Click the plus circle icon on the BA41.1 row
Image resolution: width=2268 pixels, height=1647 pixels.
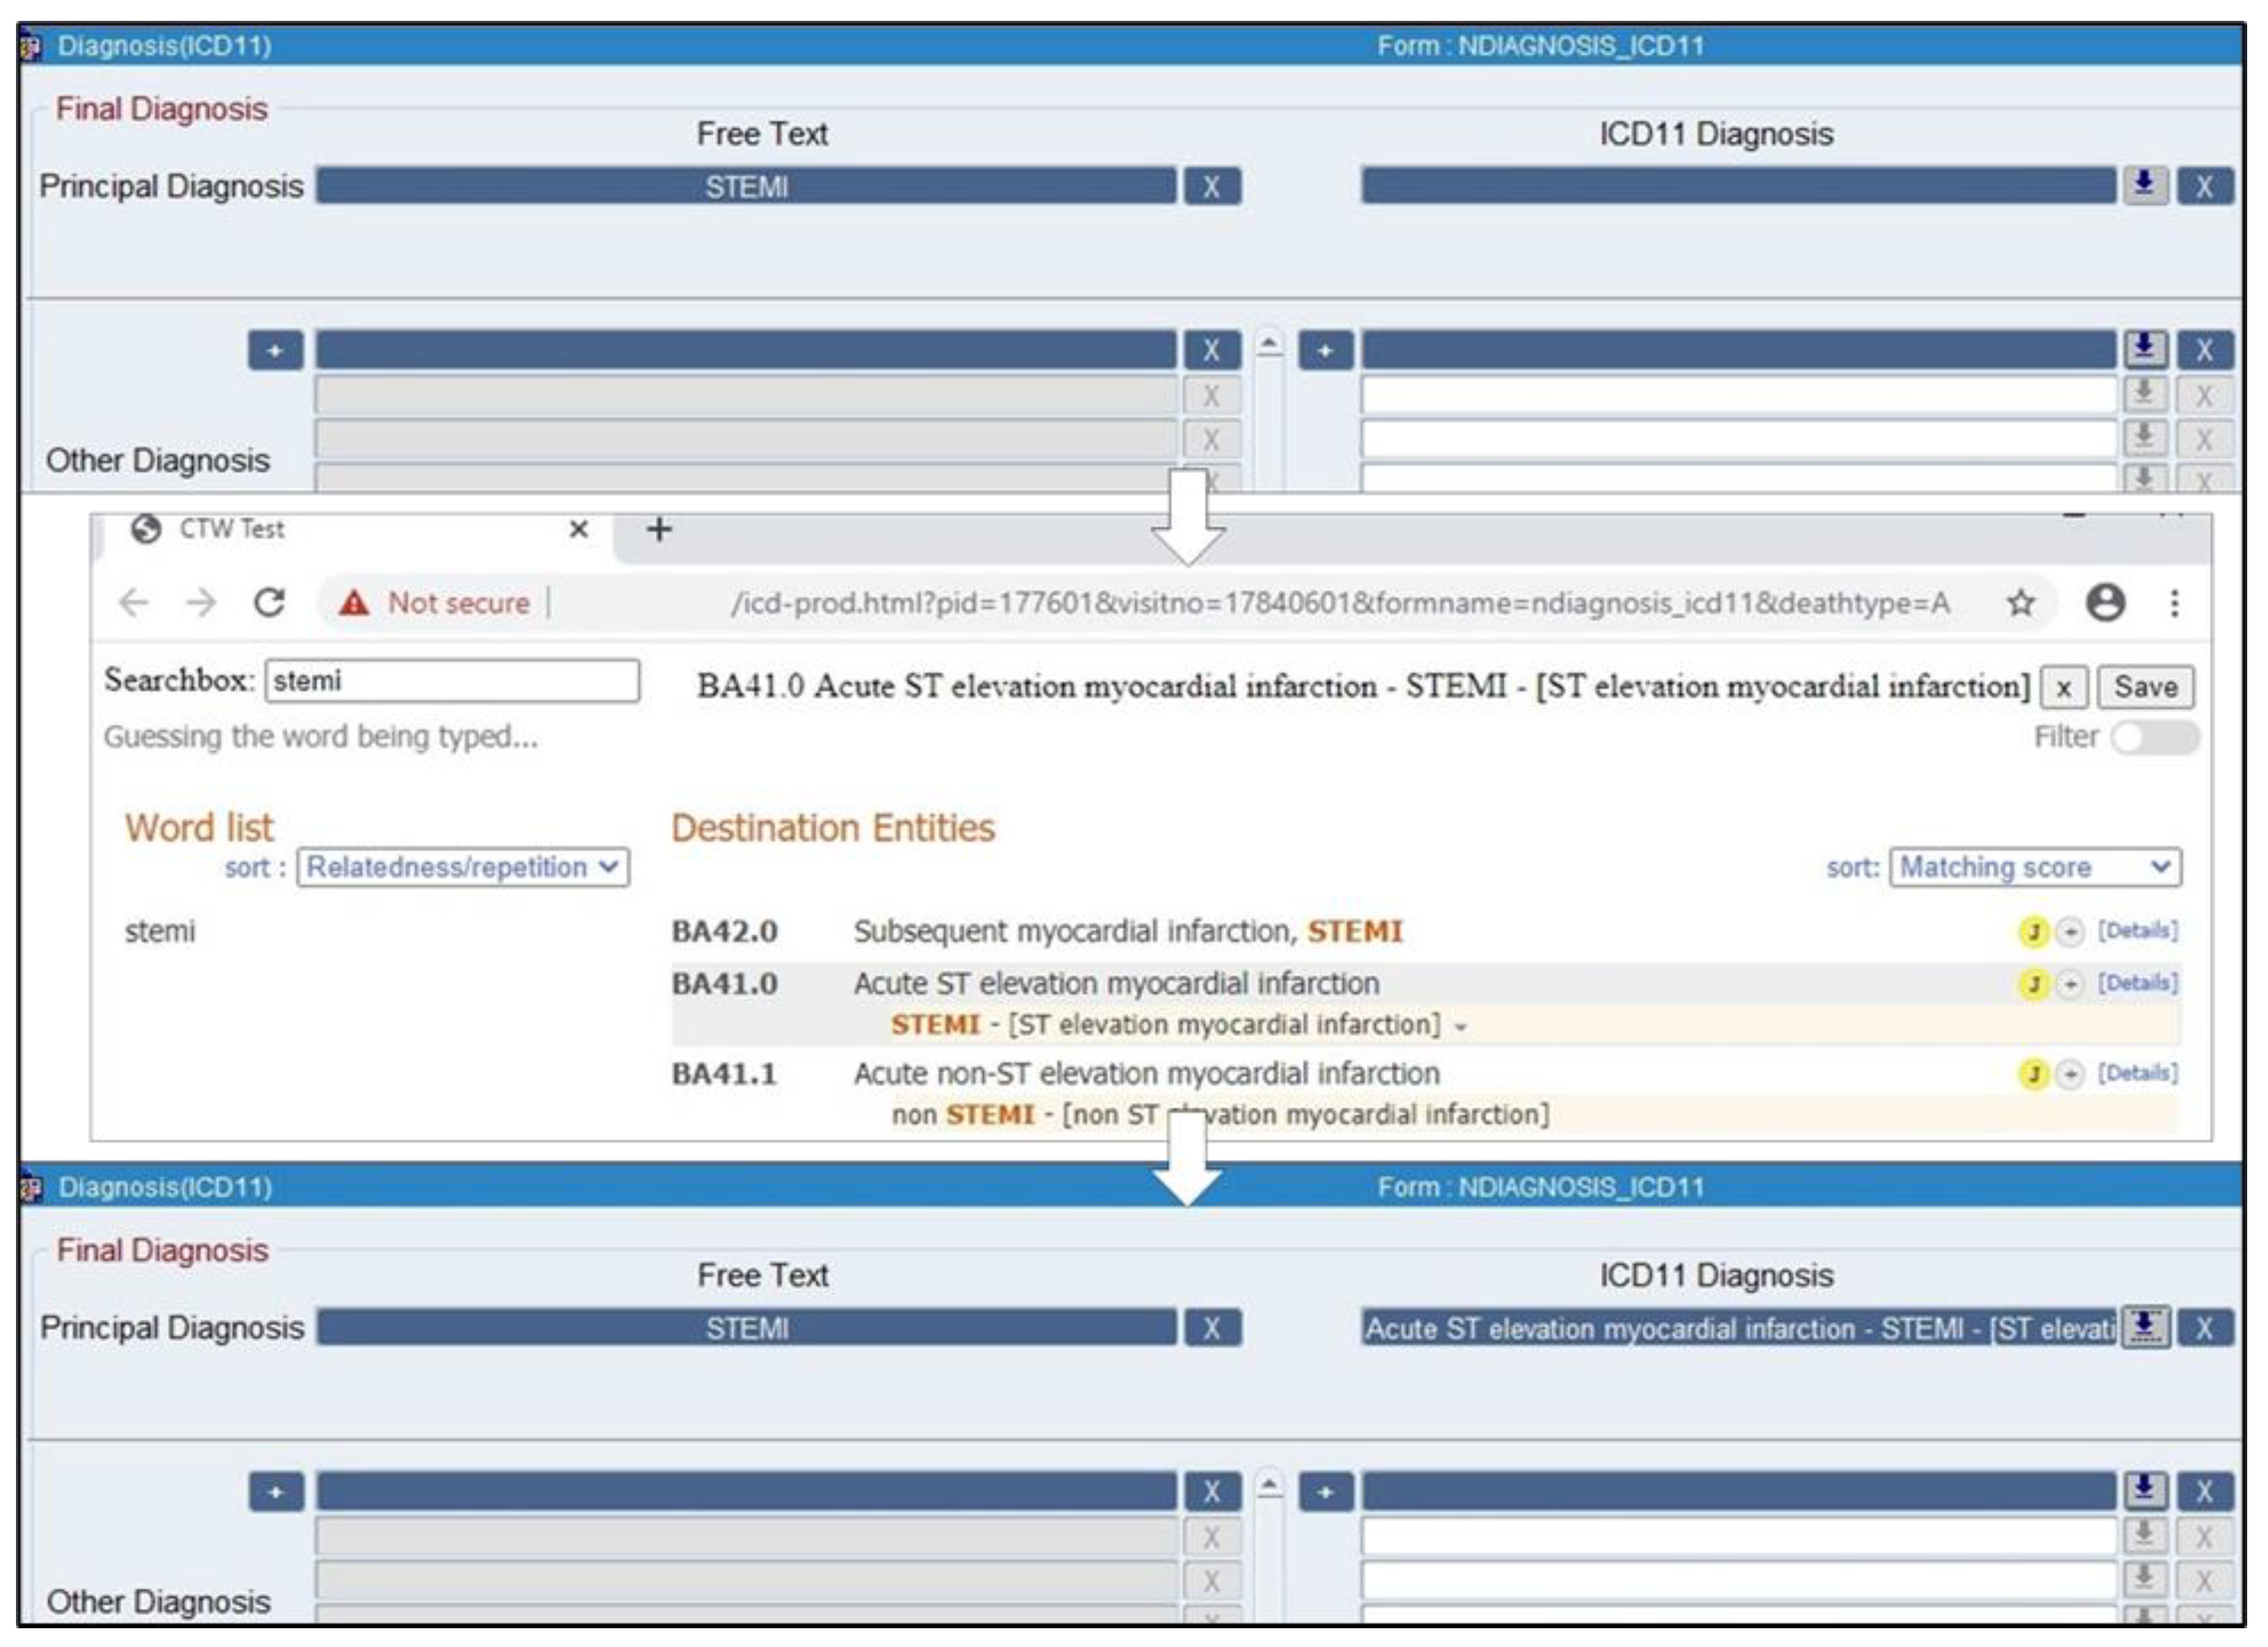(x=2070, y=1074)
